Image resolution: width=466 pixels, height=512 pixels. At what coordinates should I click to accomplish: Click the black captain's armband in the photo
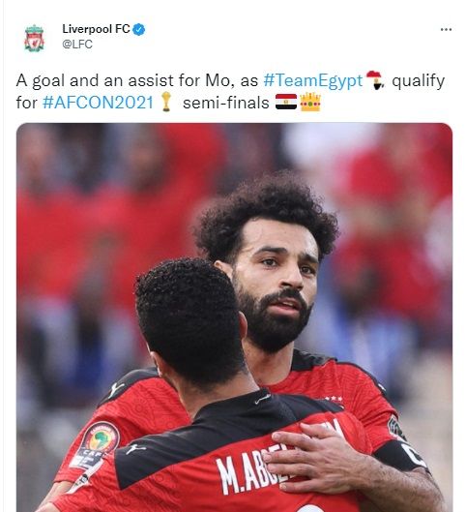[x=401, y=455]
